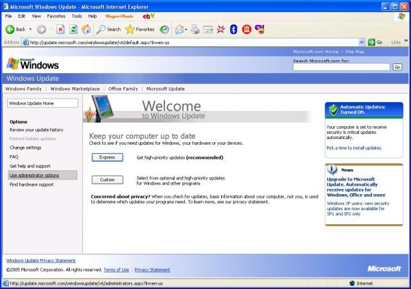Open the Search magnifier toolbar button
This screenshot has height=289, width=411.
[109, 29]
